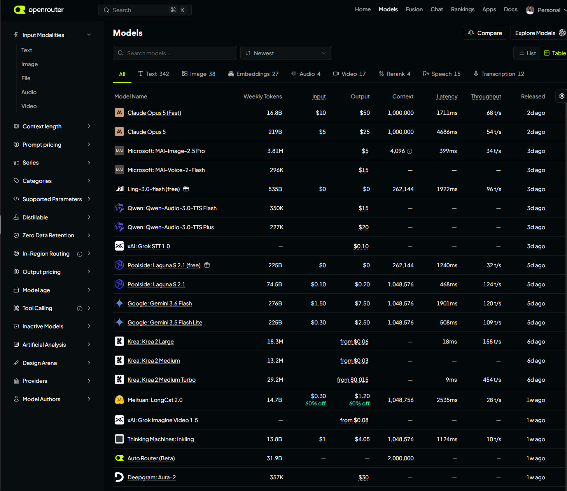The image size is (567, 491).
Task: Click the Krea 2 Medium Turbo icon
Action: click(119, 379)
